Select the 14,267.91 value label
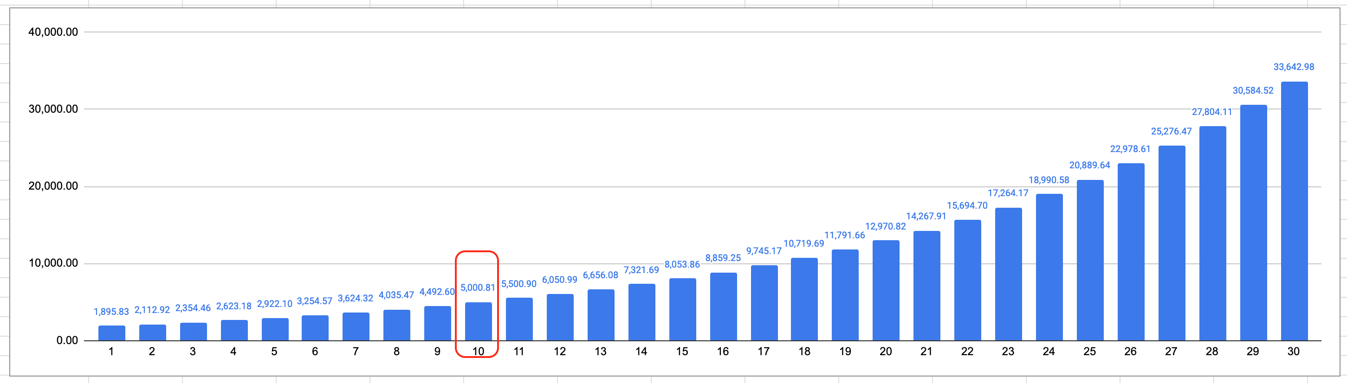Viewport: 1347px width, 383px height. click(926, 217)
